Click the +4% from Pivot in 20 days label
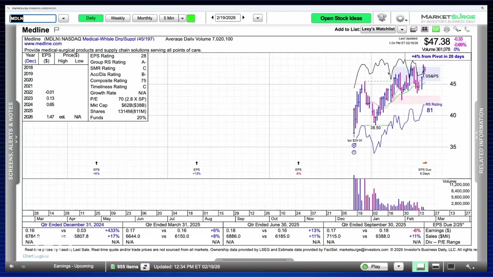The width and height of the screenshot is (493, 277). coord(438,57)
